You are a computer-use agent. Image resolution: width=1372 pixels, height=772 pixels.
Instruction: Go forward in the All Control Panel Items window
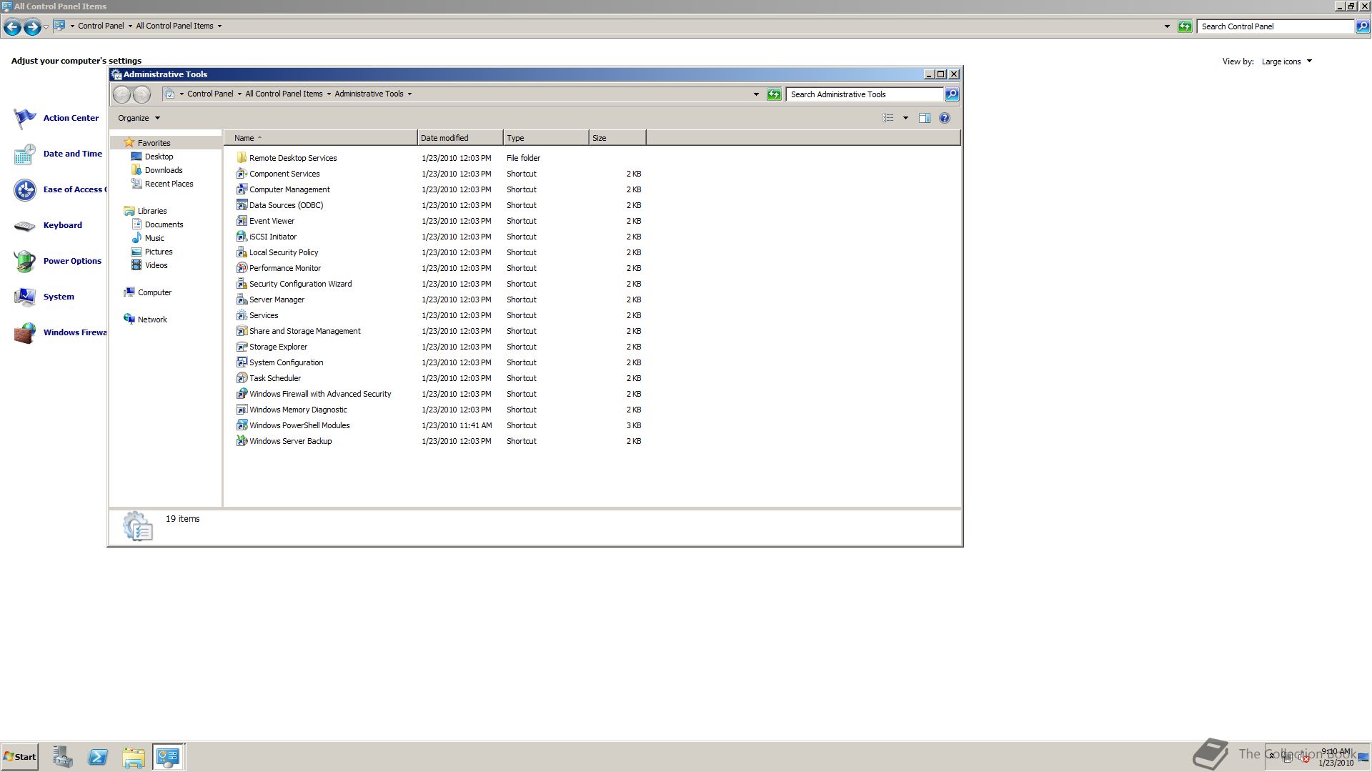[x=31, y=26]
